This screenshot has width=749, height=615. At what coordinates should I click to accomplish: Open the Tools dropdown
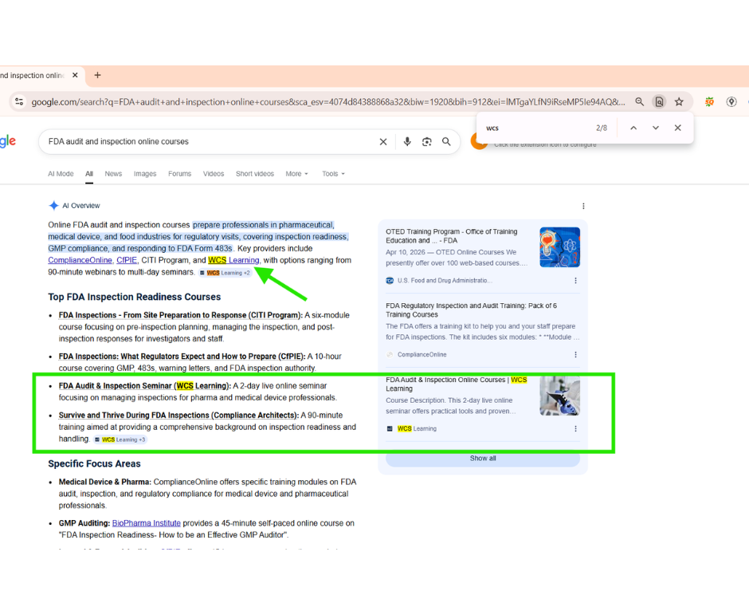[x=333, y=174]
